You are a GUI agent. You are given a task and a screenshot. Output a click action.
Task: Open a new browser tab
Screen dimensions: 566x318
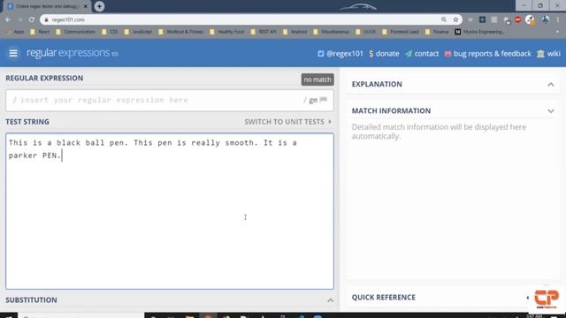coord(99,6)
